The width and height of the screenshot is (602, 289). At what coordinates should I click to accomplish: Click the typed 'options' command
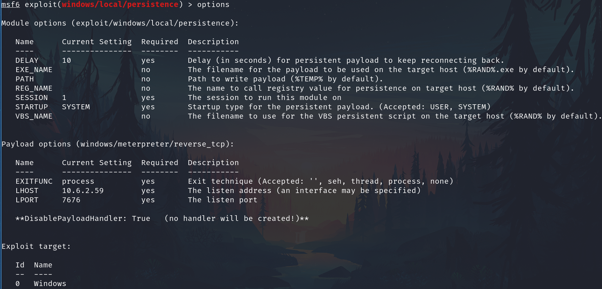[213, 5]
